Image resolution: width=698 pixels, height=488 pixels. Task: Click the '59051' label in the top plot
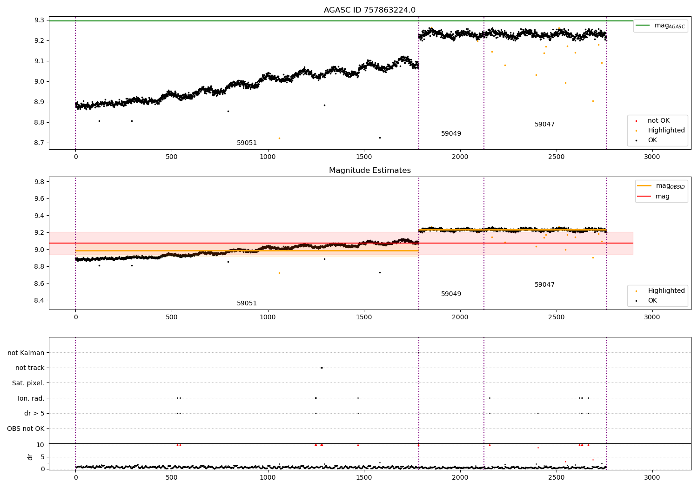(x=247, y=143)
